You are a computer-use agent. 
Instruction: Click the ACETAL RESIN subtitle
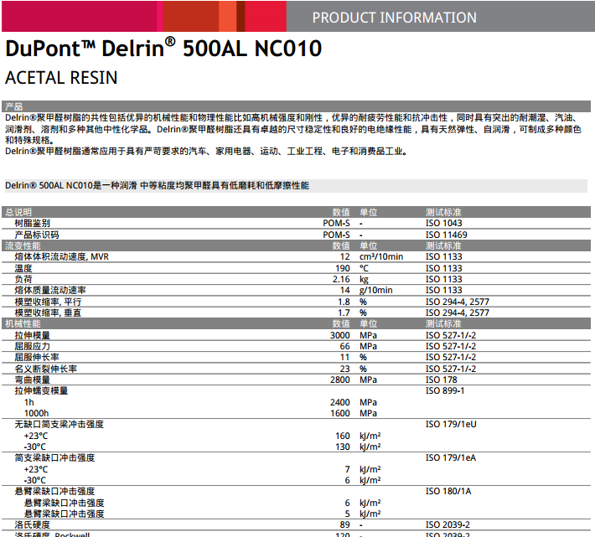[x=61, y=78]
